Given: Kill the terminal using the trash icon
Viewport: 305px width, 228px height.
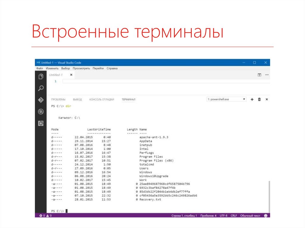Looking at the screenshot, I should [x=259, y=99].
